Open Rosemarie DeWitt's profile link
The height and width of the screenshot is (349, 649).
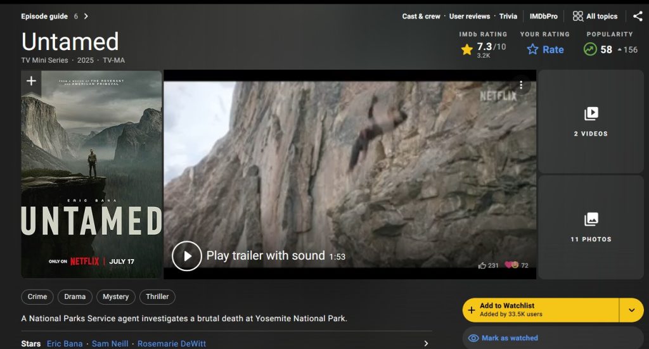[x=171, y=344]
